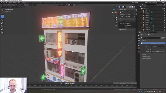Toggle X-ray viewport mode

pos(127,7)
